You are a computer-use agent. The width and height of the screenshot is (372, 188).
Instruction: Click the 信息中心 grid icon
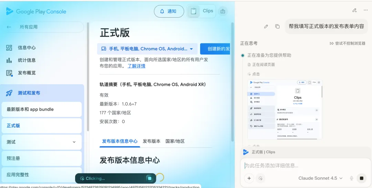coord(9,48)
